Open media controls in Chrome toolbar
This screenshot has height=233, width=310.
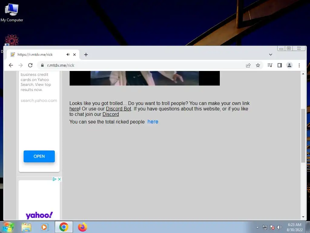(x=270, y=65)
